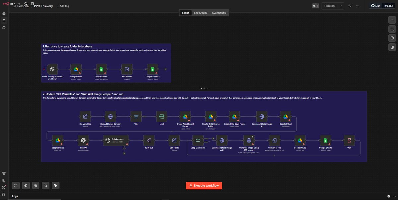Viewport: 398px width, 200px height.
Task: Zoom in on the canvas
Action: point(26,186)
